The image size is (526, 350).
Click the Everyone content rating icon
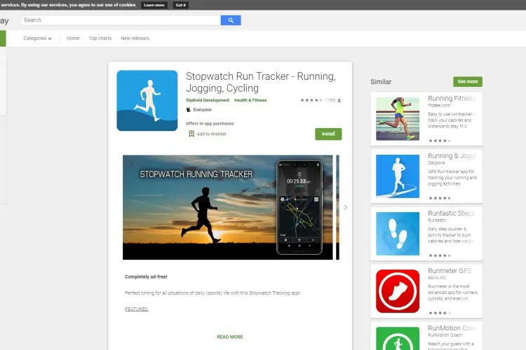(x=189, y=110)
